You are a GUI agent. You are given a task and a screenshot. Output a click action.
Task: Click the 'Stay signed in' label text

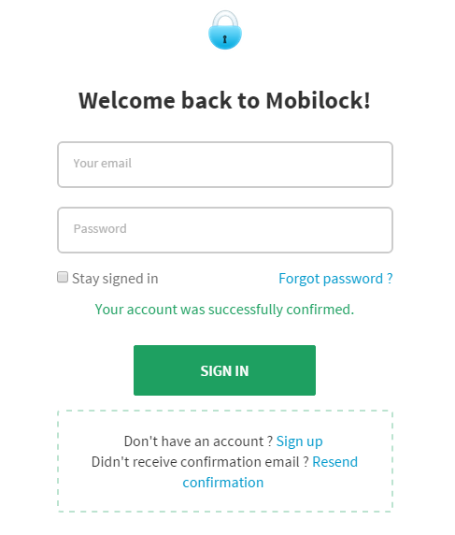(x=115, y=279)
